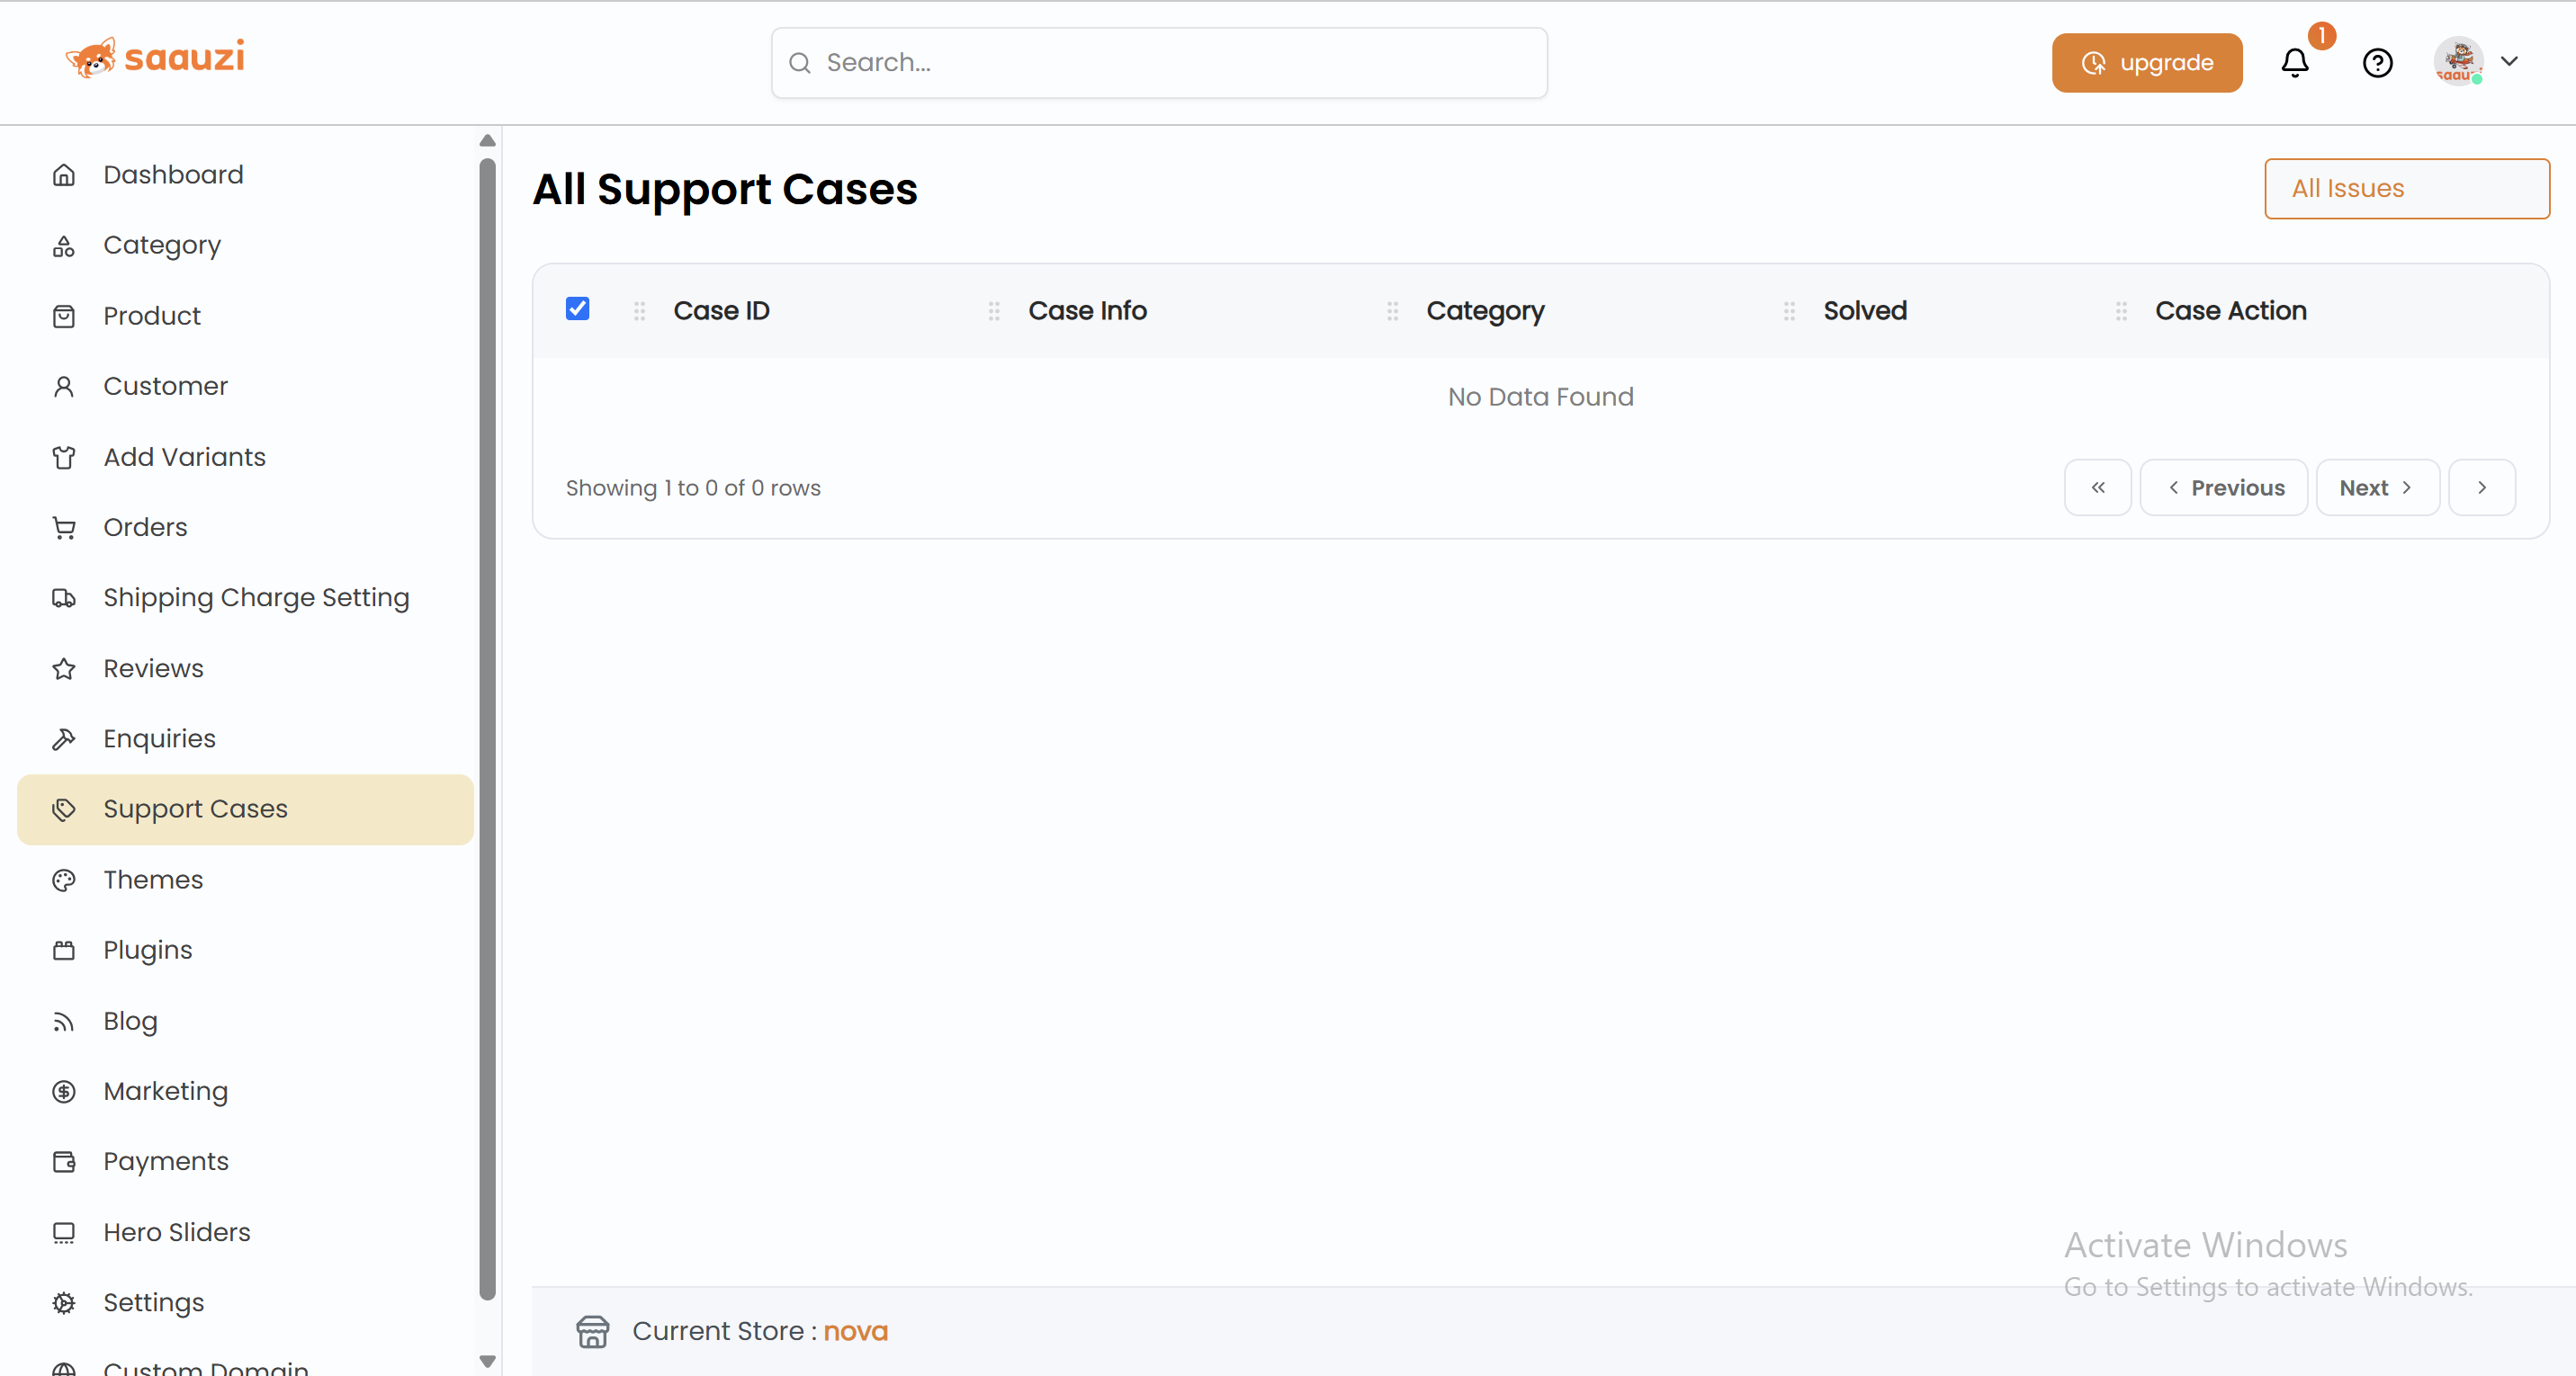
Task: Open Plugins in the sidebar menu
Action: coord(148,951)
